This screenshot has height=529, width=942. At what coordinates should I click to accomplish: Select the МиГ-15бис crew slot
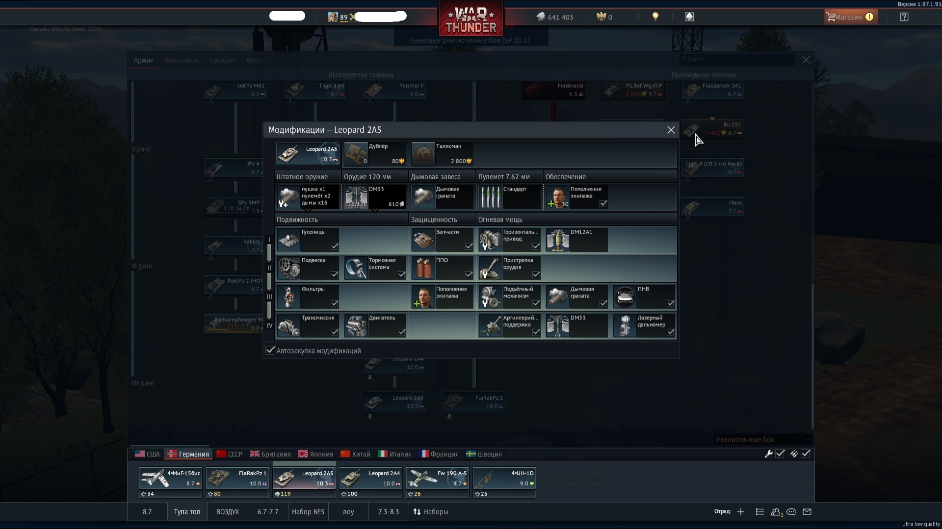170,482
